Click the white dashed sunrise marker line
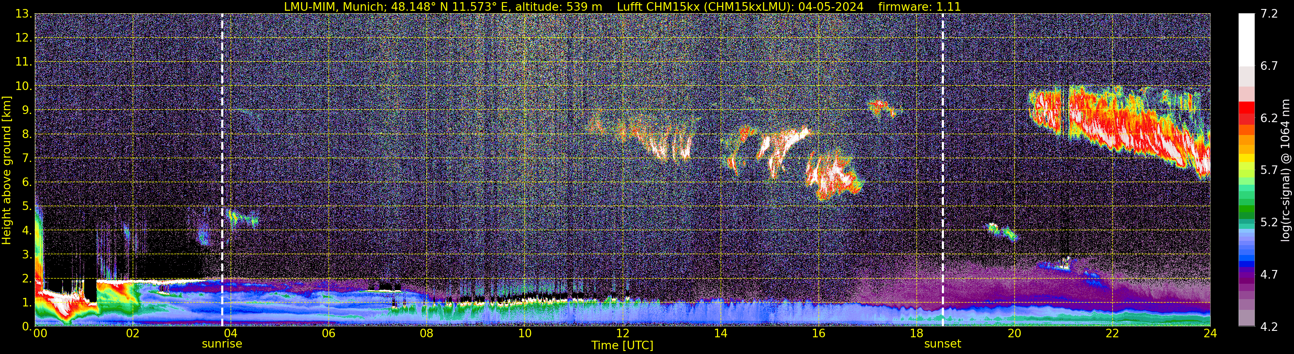 tap(222, 170)
